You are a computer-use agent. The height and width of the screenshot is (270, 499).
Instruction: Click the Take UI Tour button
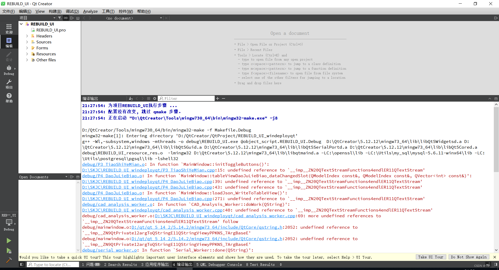tap(431, 257)
